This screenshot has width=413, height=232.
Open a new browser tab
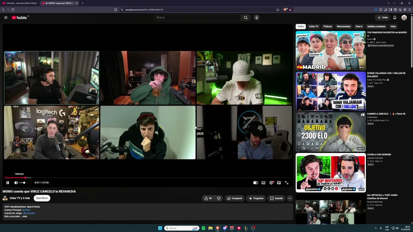pyautogui.click(x=82, y=3)
